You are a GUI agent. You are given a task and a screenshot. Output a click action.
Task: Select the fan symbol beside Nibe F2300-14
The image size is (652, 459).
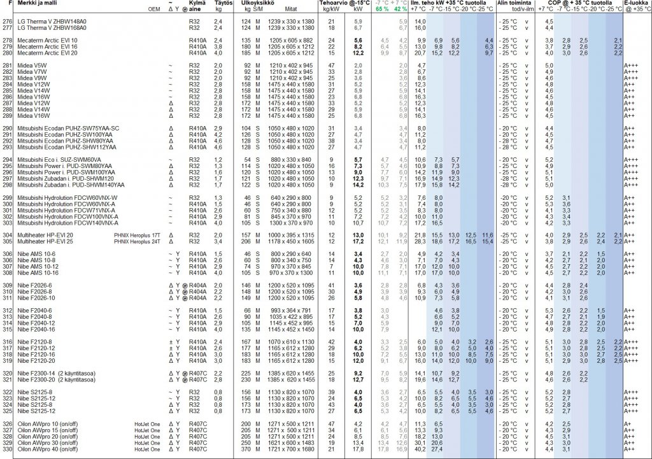click(x=185, y=372)
